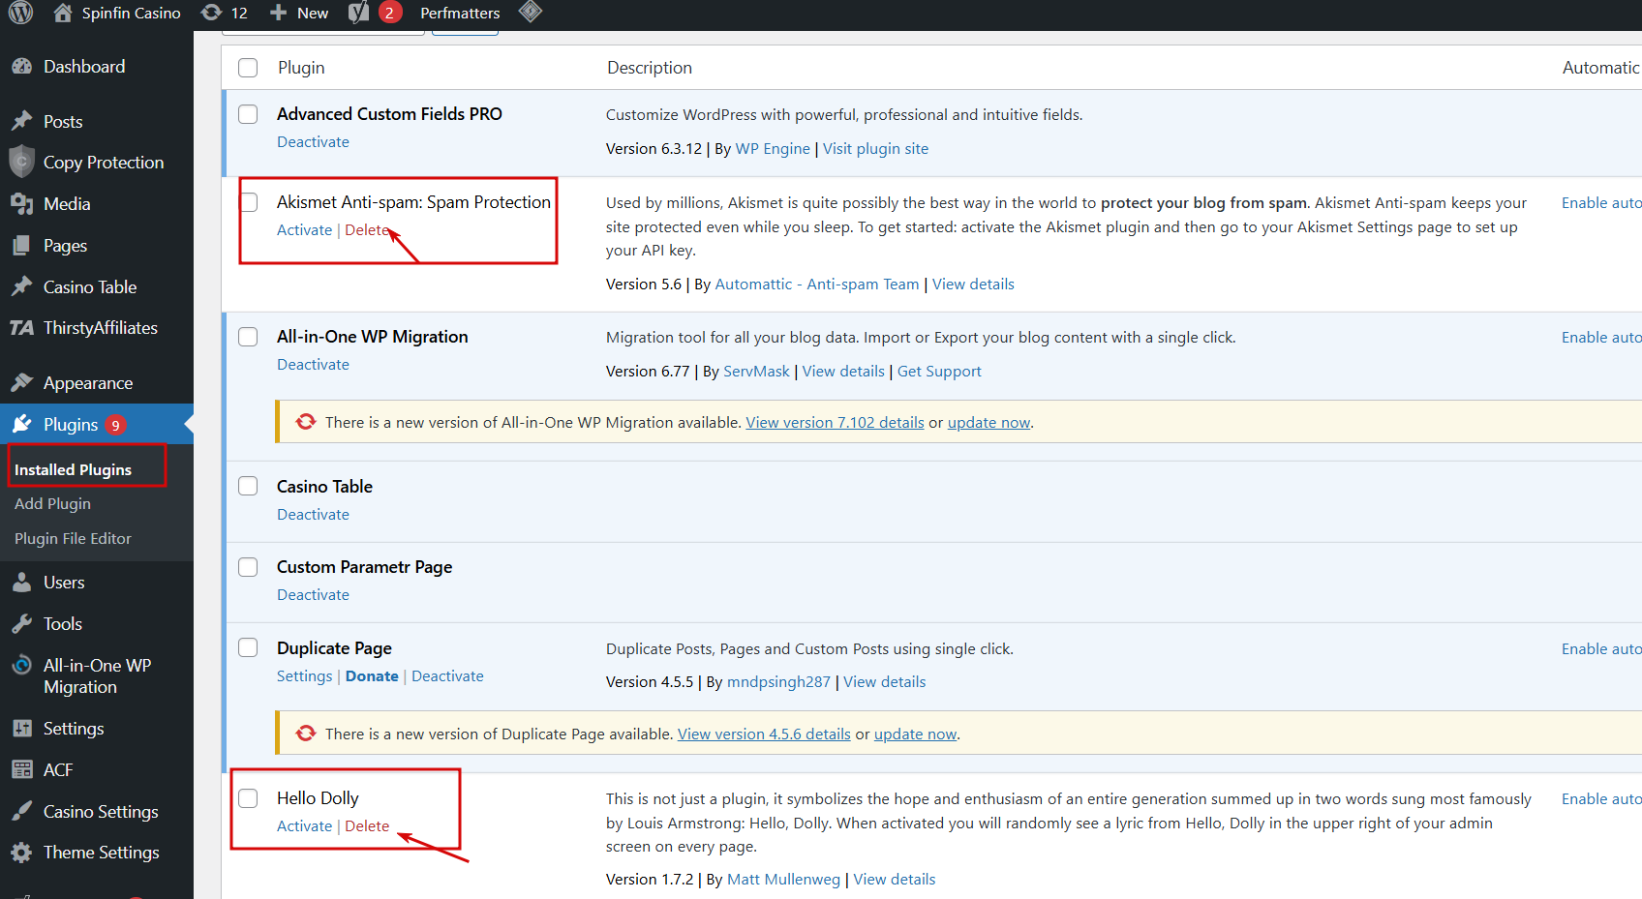Check the Hello Dolly checkbox
Screen dimensions: 1642x899
click(248, 798)
